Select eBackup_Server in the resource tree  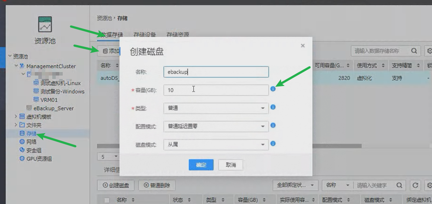(53, 108)
